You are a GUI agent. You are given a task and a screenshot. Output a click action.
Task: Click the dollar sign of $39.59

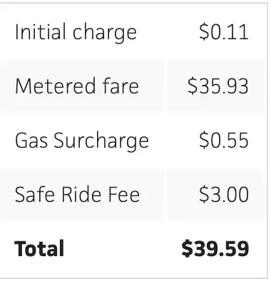coord(187,248)
